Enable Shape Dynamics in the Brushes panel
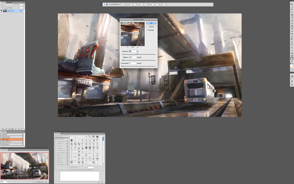 click(56, 141)
